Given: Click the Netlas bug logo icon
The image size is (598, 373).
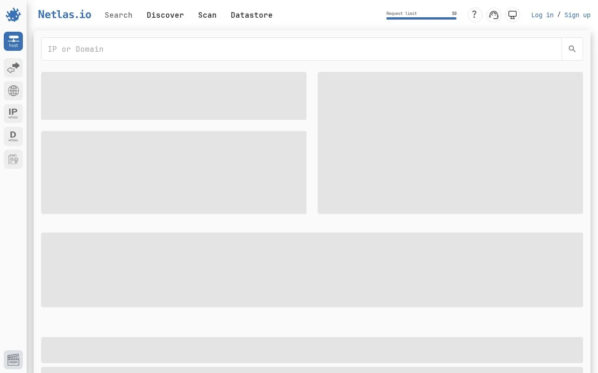Looking at the screenshot, I should (13, 15).
